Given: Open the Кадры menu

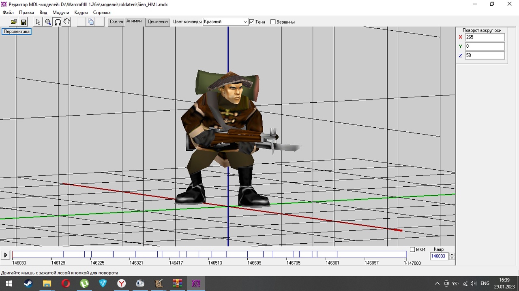Looking at the screenshot, I should coord(81,13).
